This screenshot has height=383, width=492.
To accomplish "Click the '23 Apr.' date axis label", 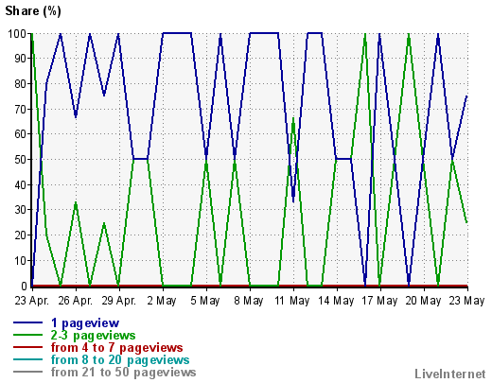I will pyautogui.click(x=31, y=301).
